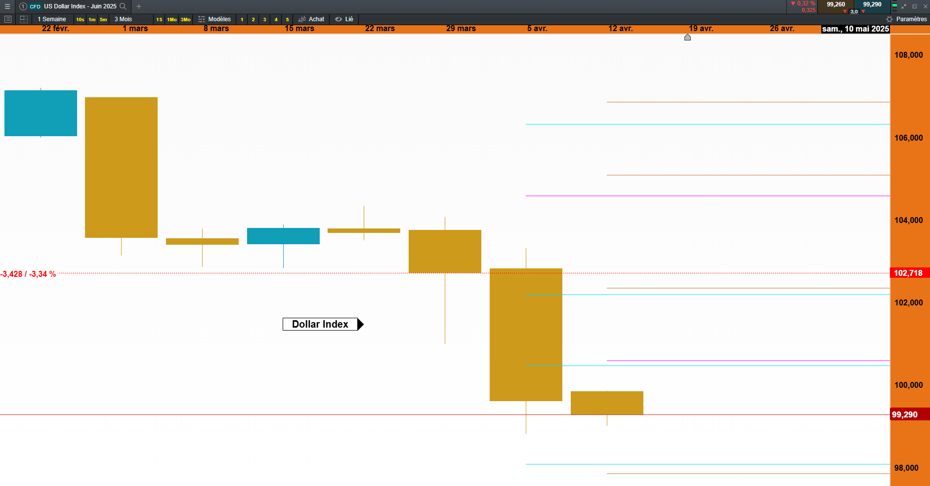Select the 1S period shortcut
This screenshot has width=930, height=486.
point(159,20)
